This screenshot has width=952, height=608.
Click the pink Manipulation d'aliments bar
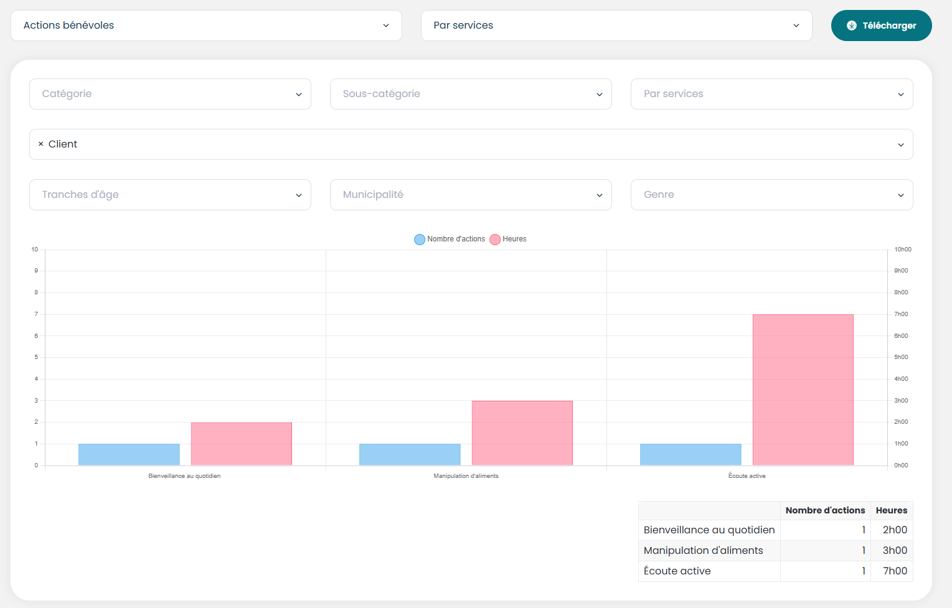pos(522,433)
